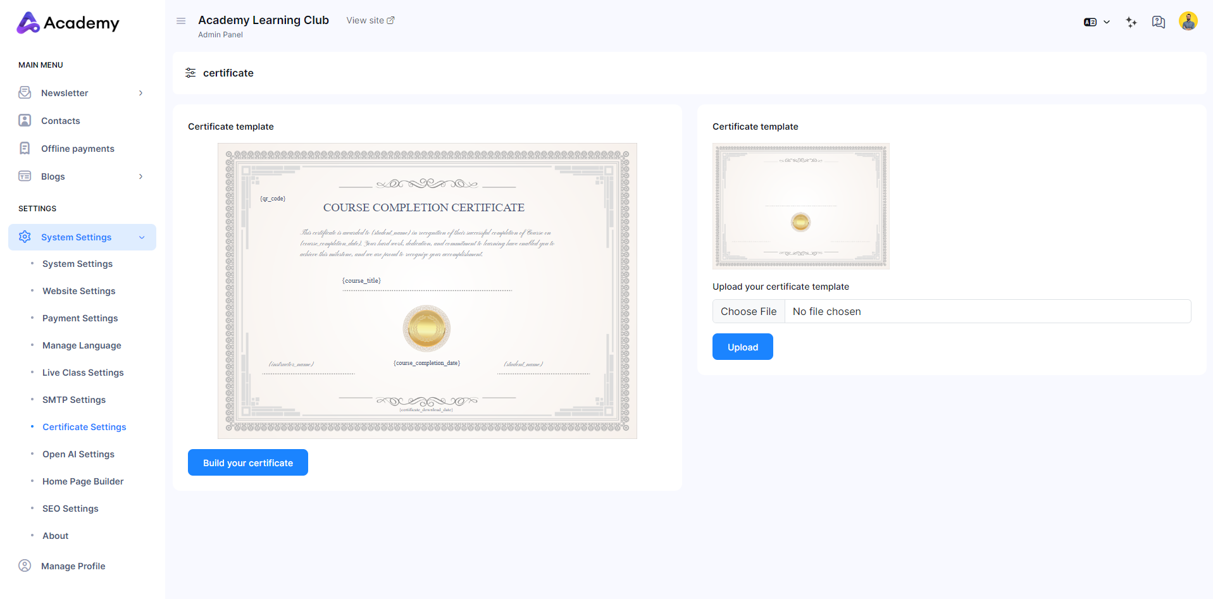Open the help chat icon in header

pos(1159,22)
